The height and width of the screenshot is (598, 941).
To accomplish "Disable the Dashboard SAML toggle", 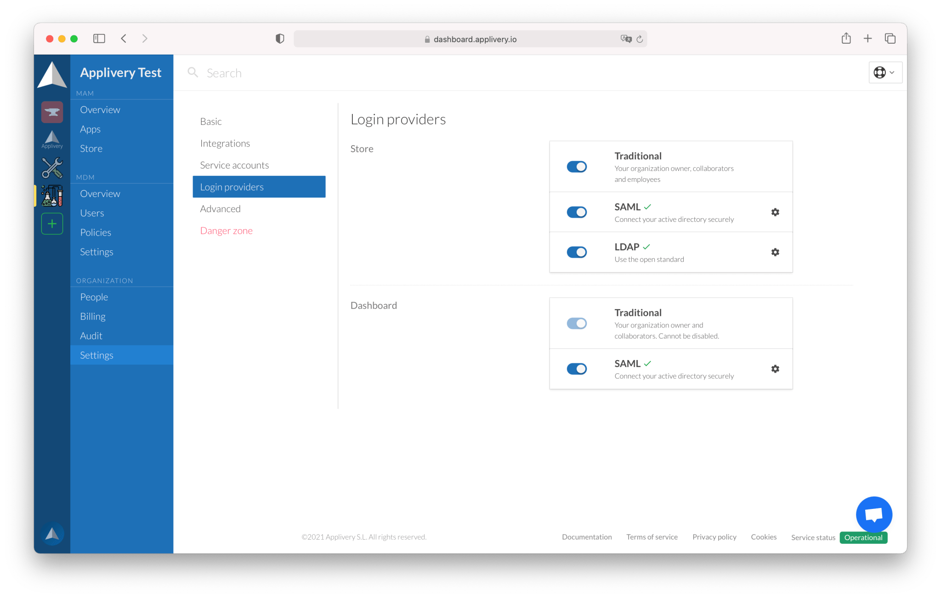I will point(576,369).
